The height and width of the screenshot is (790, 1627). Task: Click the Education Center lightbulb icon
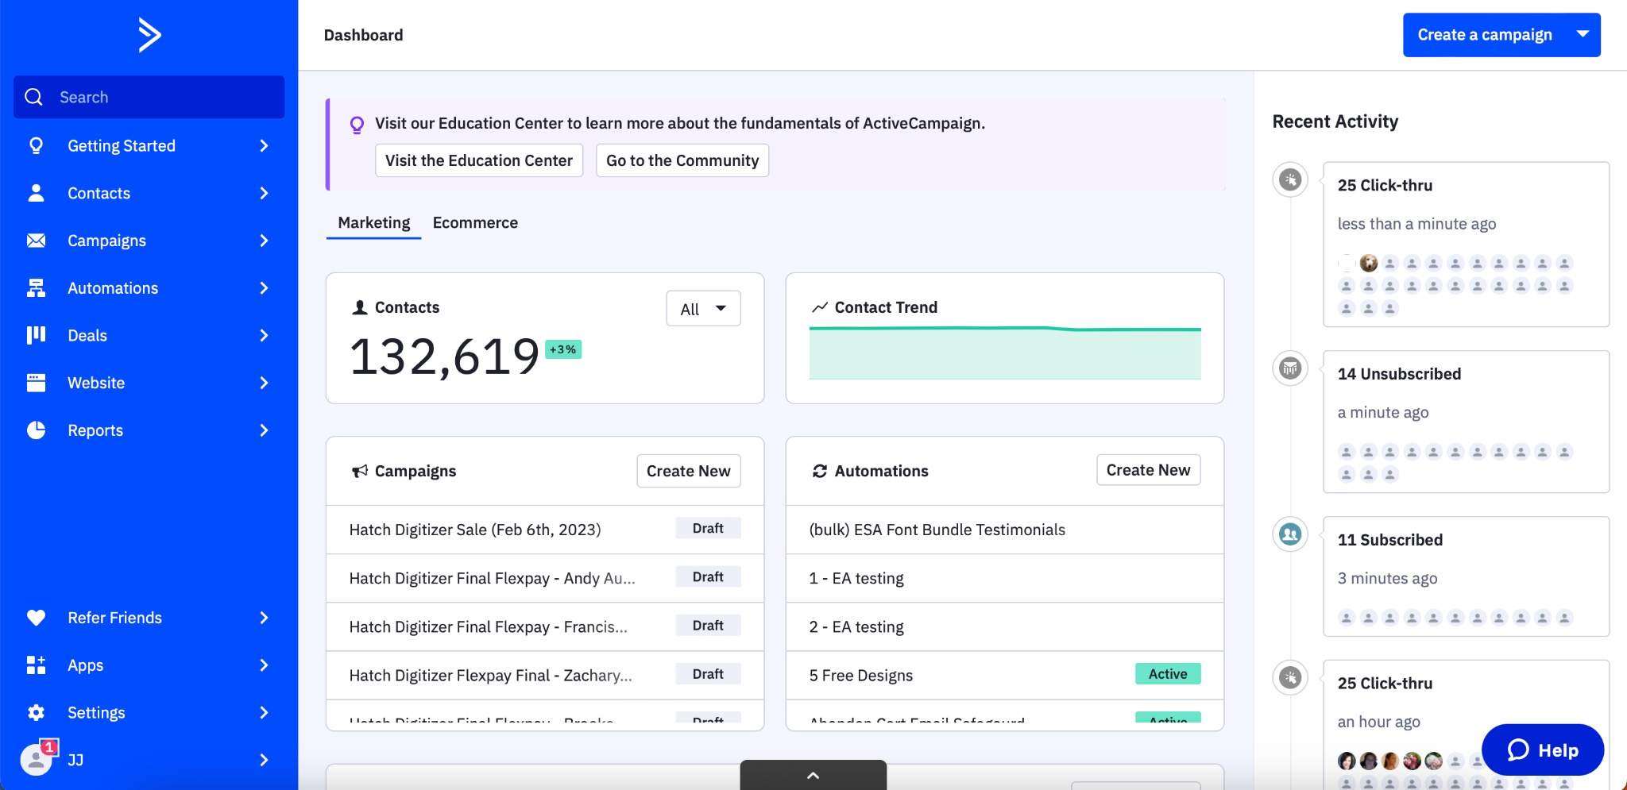[x=357, y=125]
